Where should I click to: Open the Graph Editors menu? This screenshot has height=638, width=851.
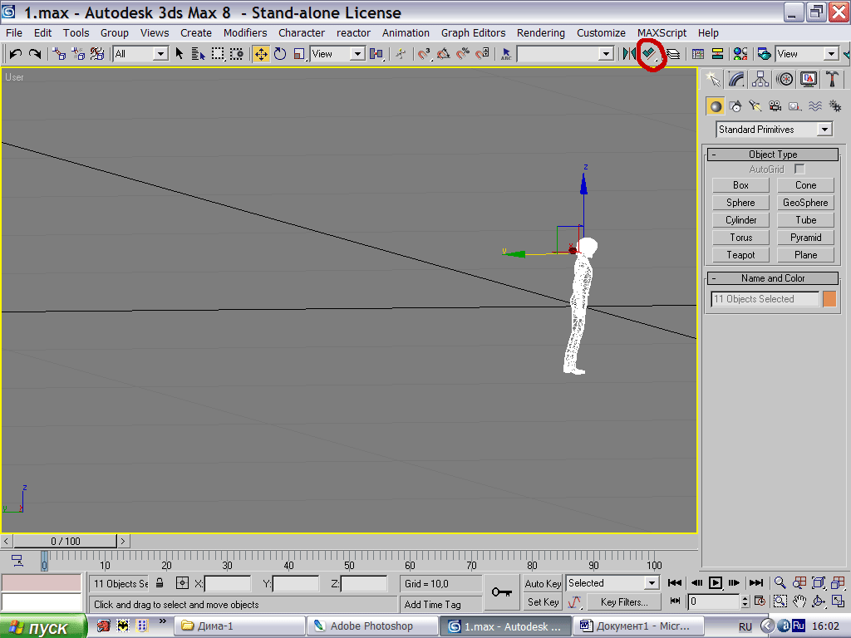coord(473,33)
